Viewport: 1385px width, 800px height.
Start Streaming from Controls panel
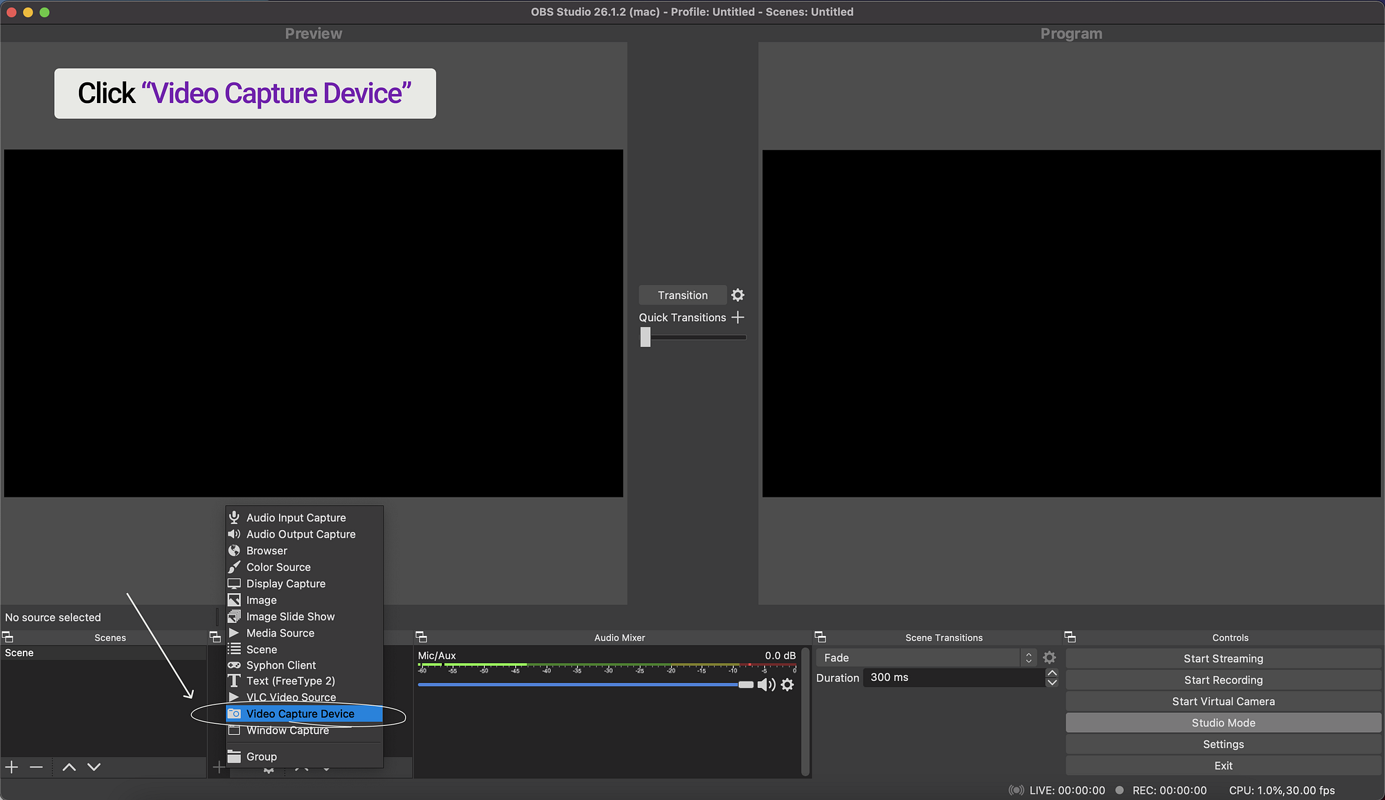1223,659
